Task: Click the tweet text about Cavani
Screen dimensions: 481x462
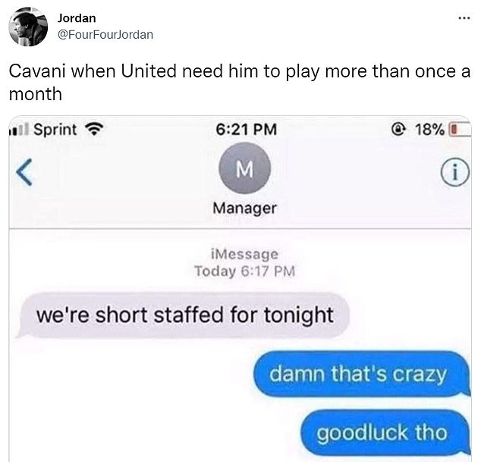Action: pyautogui.click(x=239, y=82)
